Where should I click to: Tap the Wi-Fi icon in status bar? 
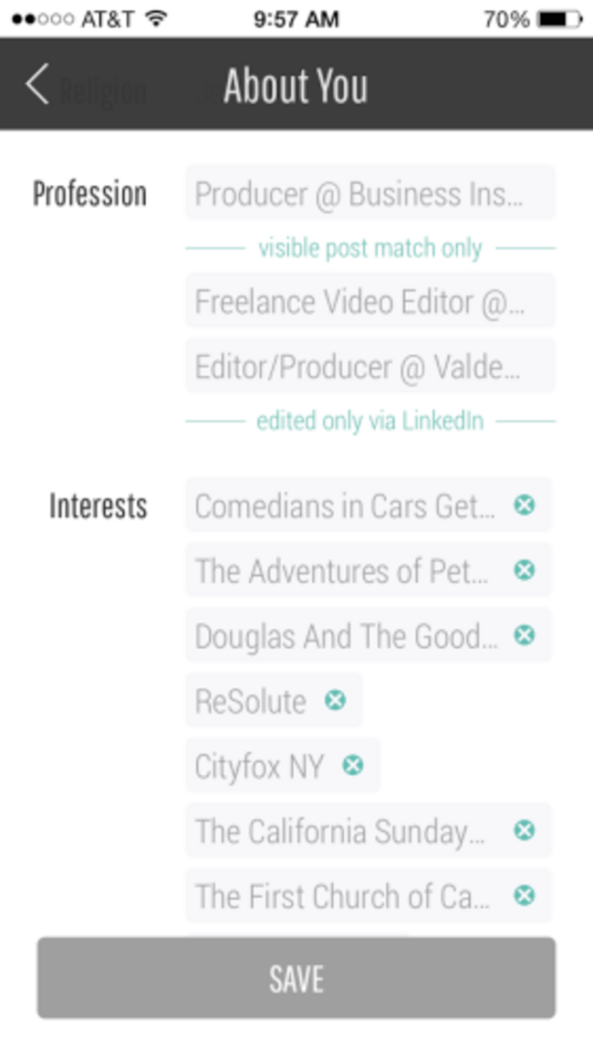(156, 19)
